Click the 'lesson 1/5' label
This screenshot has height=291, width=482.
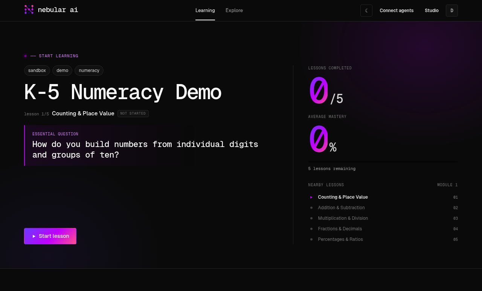pos(37,114)
